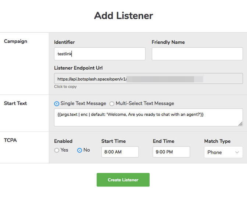Enable TCPA by choosing Yes
247x200 pixels.
click(x=57, y=150)
